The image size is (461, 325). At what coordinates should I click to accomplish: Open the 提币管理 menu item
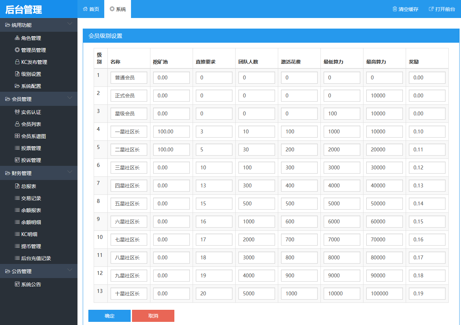click(31, 246)
